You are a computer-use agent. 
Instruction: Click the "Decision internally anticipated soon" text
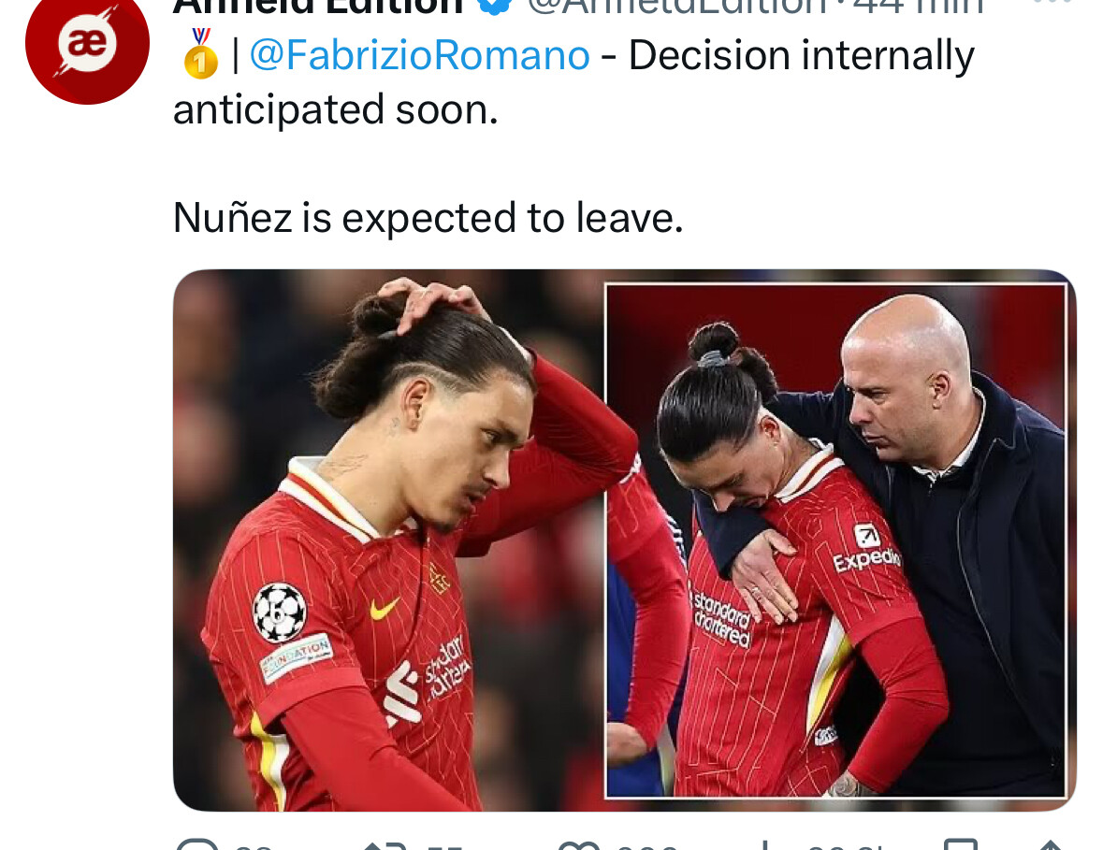click(573, 83)
